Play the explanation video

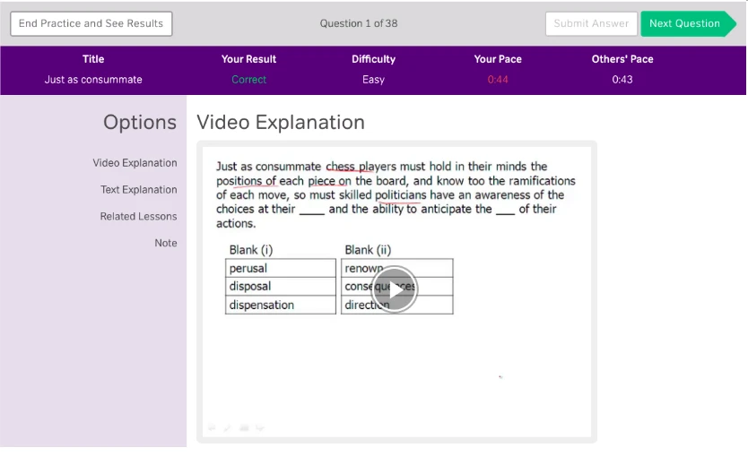coord(394,289)
